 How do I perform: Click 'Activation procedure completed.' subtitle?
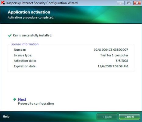[x=31, y=17]
